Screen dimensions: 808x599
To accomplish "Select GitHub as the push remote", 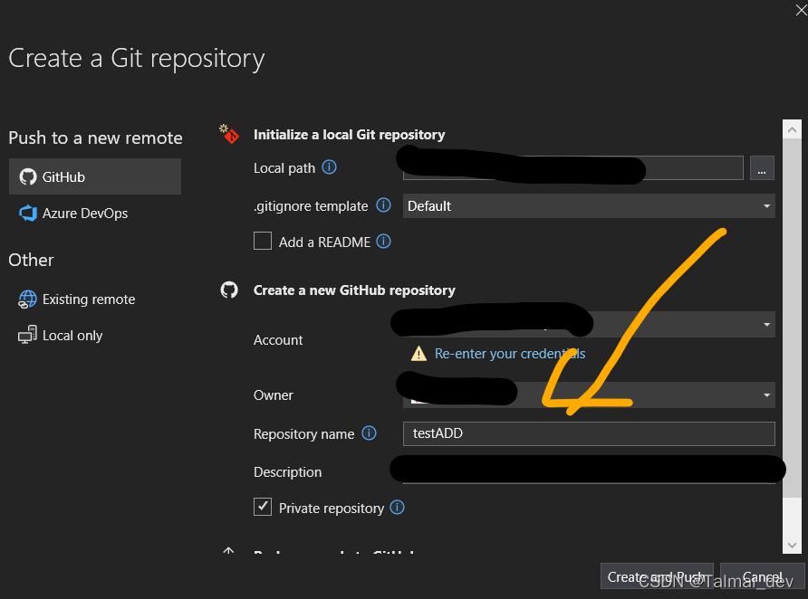I will tap(95, 176).
